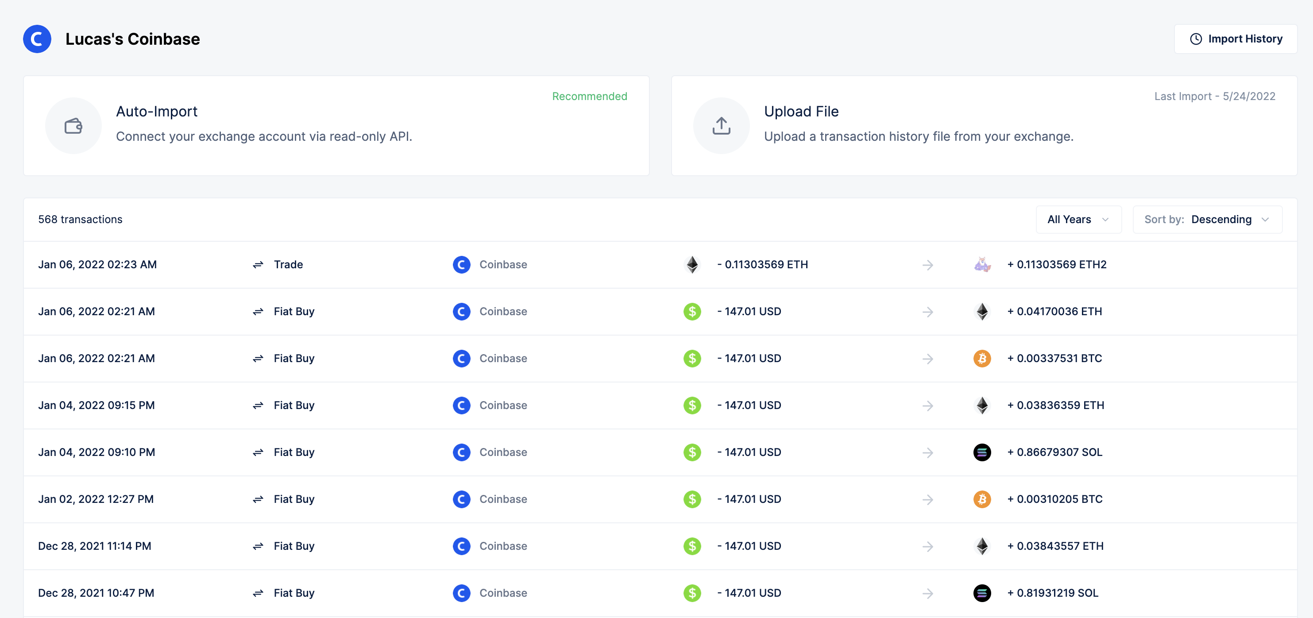This screenshot has height=618, width=1313.
Task: Click the clock icon in Import History
Action: pos(1196,39)
